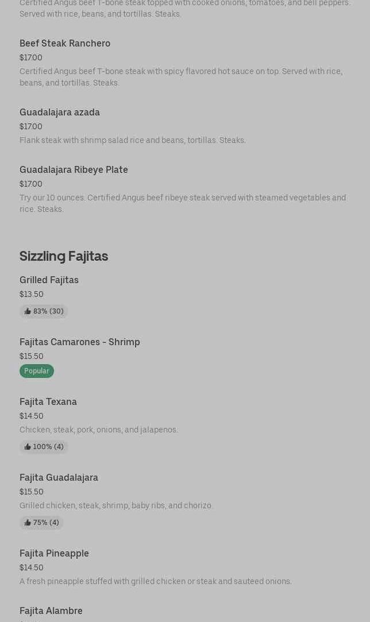Click thumbs-up icon under Fajita Guadalajara
This screenshot has height=622, width=370.
(28, 523)
